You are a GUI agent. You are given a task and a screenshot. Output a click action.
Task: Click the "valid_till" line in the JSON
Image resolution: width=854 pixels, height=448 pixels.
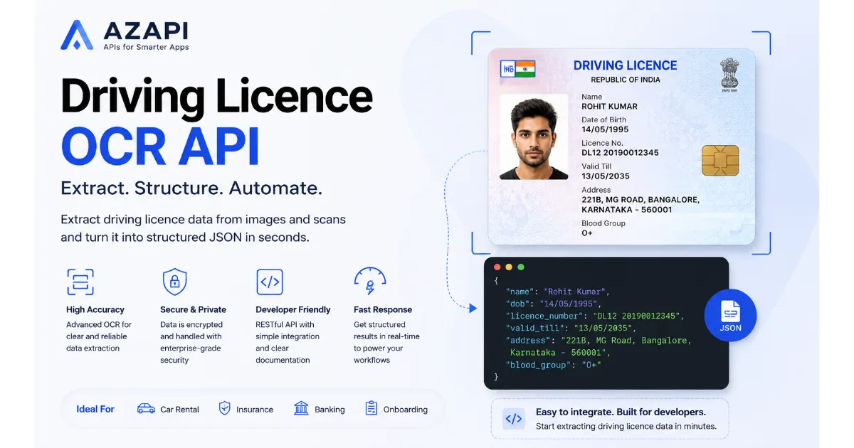tap(570, 328)
